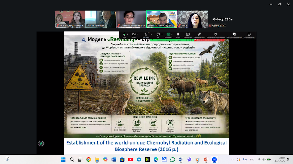The height and width of the screenshot is (164, 293).
Task: Click the remote control mouse icon
Action: tap(215, 35)
